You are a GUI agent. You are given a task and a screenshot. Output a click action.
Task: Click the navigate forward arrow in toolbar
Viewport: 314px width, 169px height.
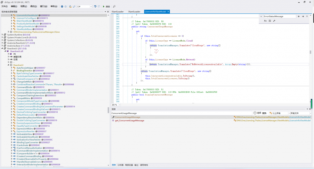coord(66,6)
